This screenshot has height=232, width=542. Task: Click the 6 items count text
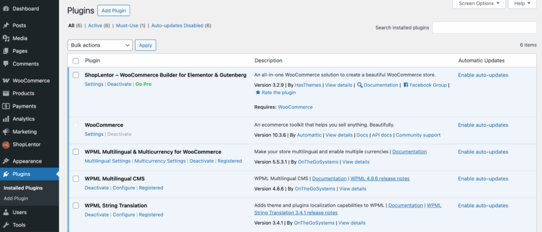(x=528, y=45)
